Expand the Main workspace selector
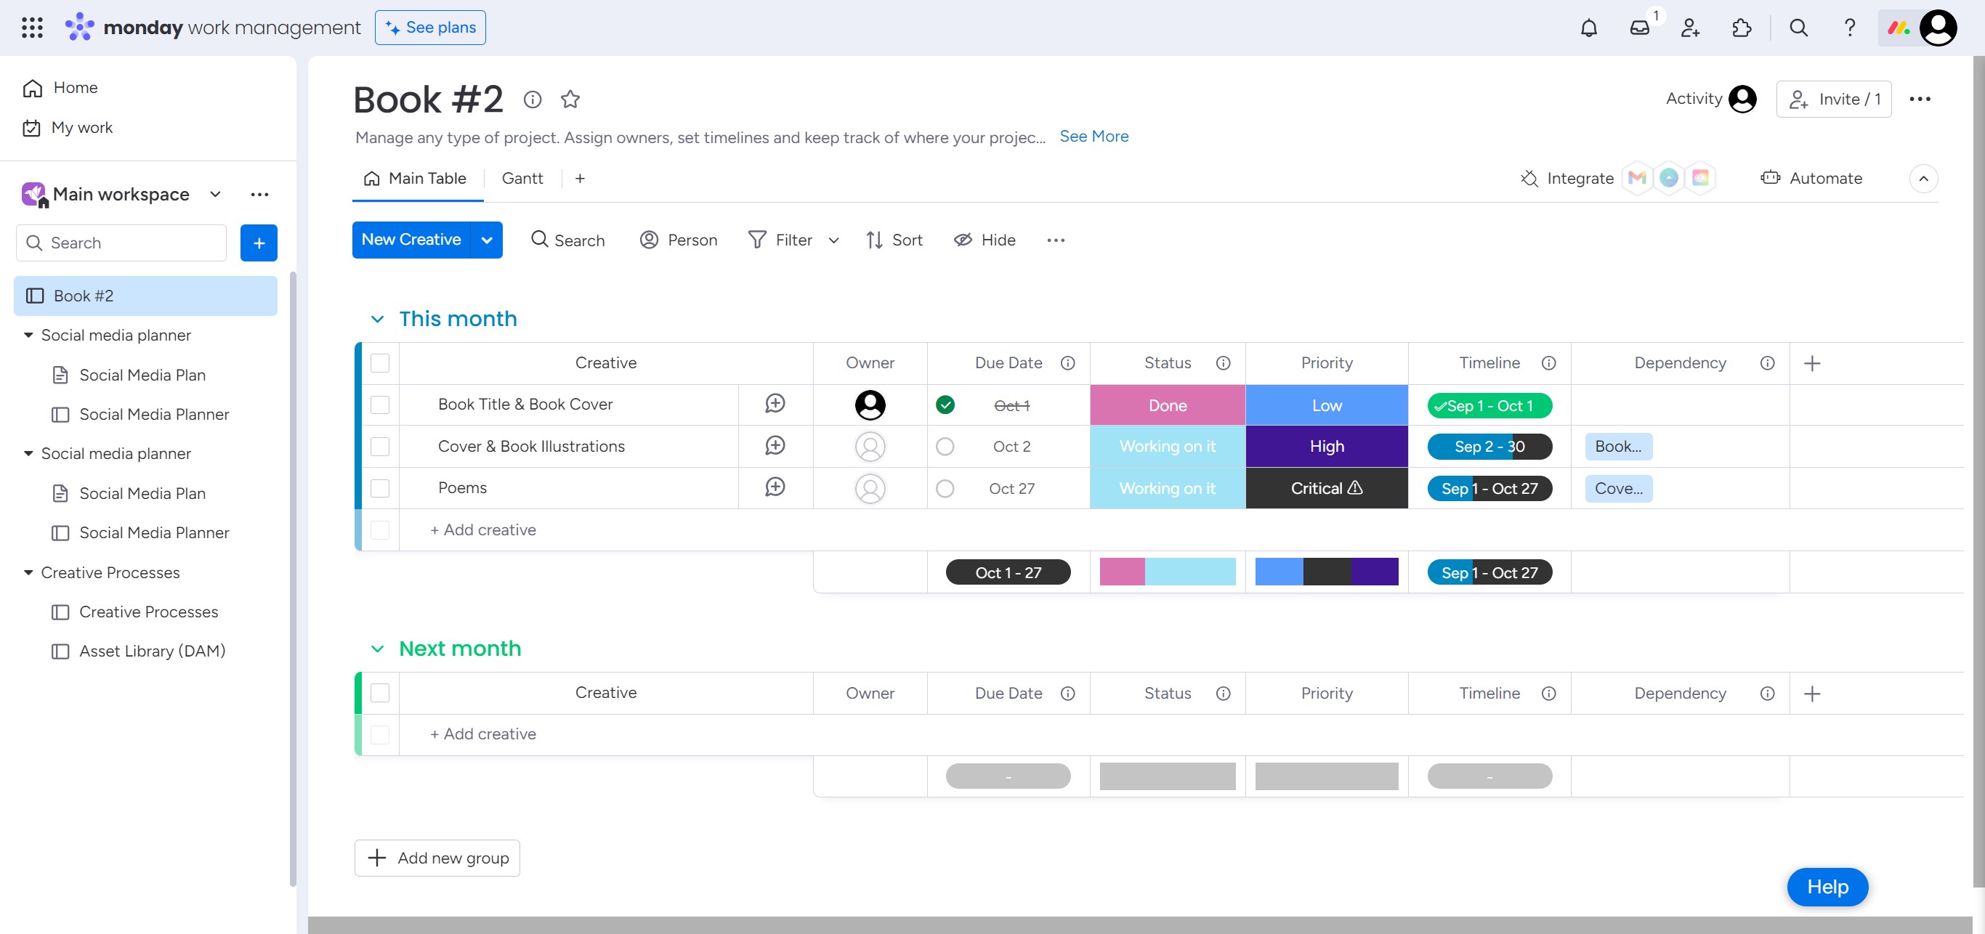The height and width of the screenshot is (934, 1985). [215, 194]
